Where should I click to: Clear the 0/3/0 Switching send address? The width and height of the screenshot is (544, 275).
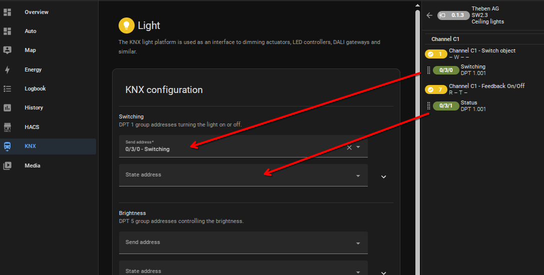pyautogui.click(x=349, y=147)
